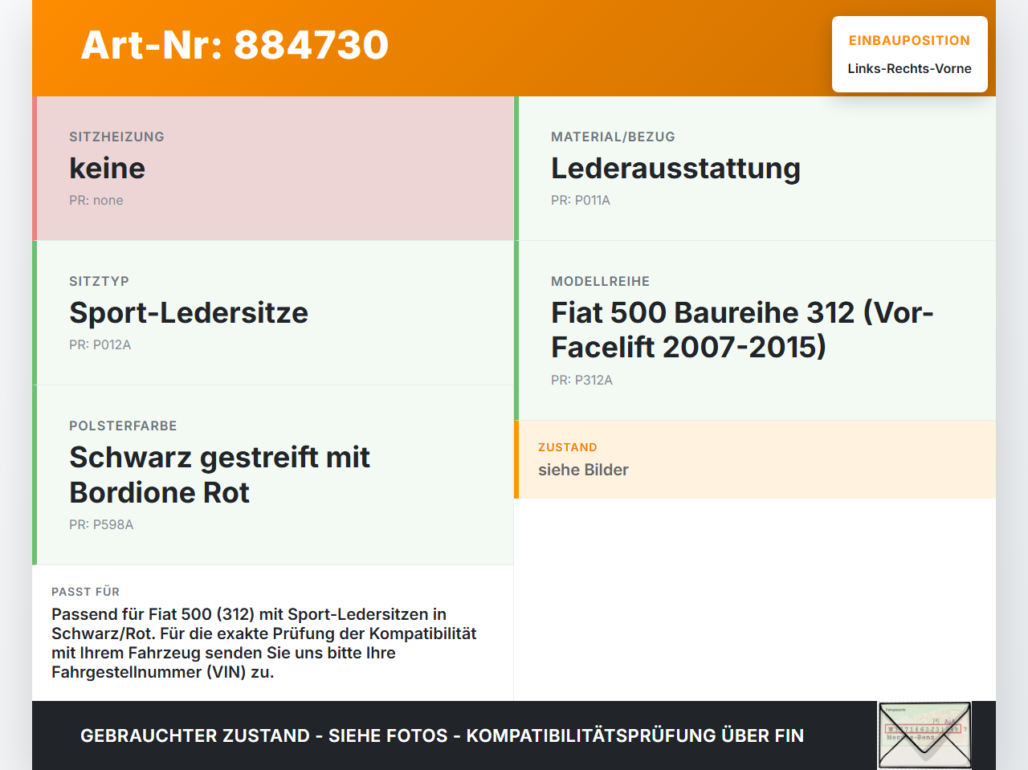The image size is (1028, 770).
Task: Select the 'keine' seat heating value
Action: coord(107,168)
